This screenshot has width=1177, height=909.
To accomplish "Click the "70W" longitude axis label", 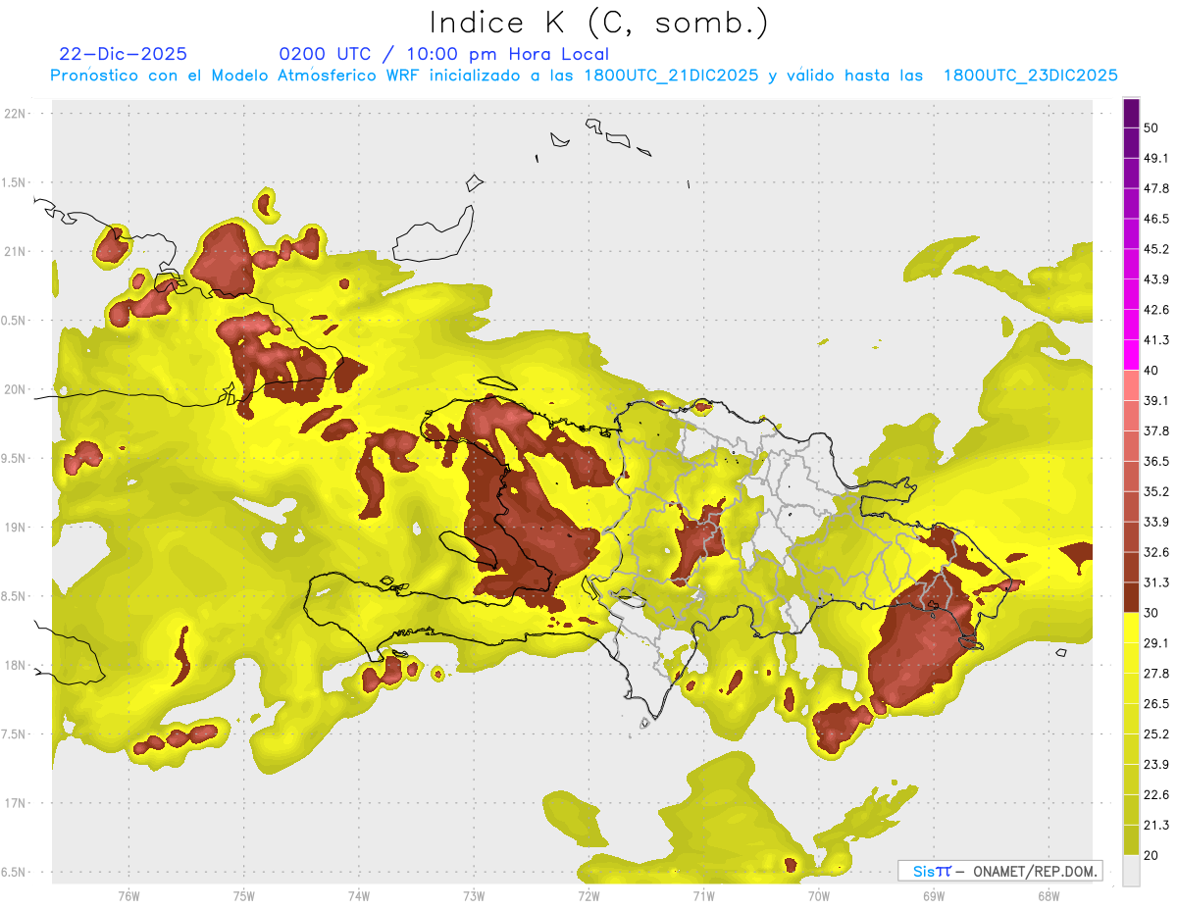I will tap(819, 897).
